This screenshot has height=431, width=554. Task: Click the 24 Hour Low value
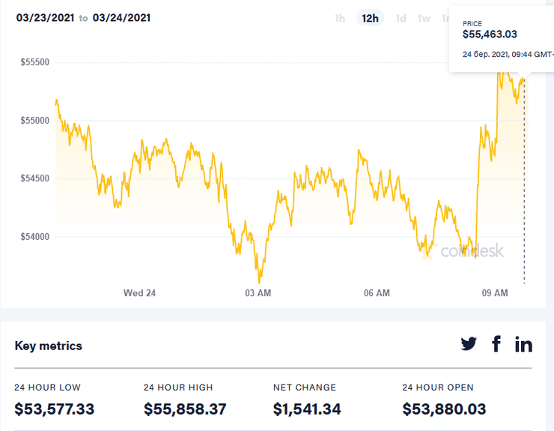tap(55, 409)
